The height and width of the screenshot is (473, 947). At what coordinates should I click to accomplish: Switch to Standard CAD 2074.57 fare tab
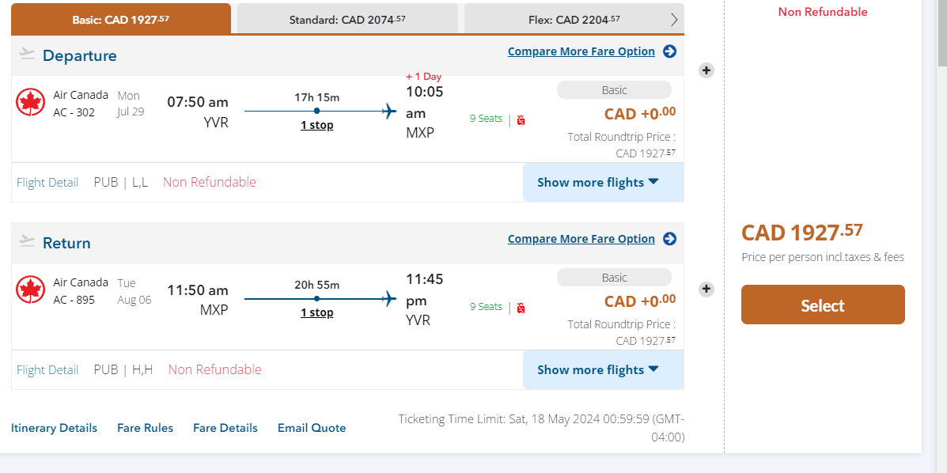click(347, 20)
